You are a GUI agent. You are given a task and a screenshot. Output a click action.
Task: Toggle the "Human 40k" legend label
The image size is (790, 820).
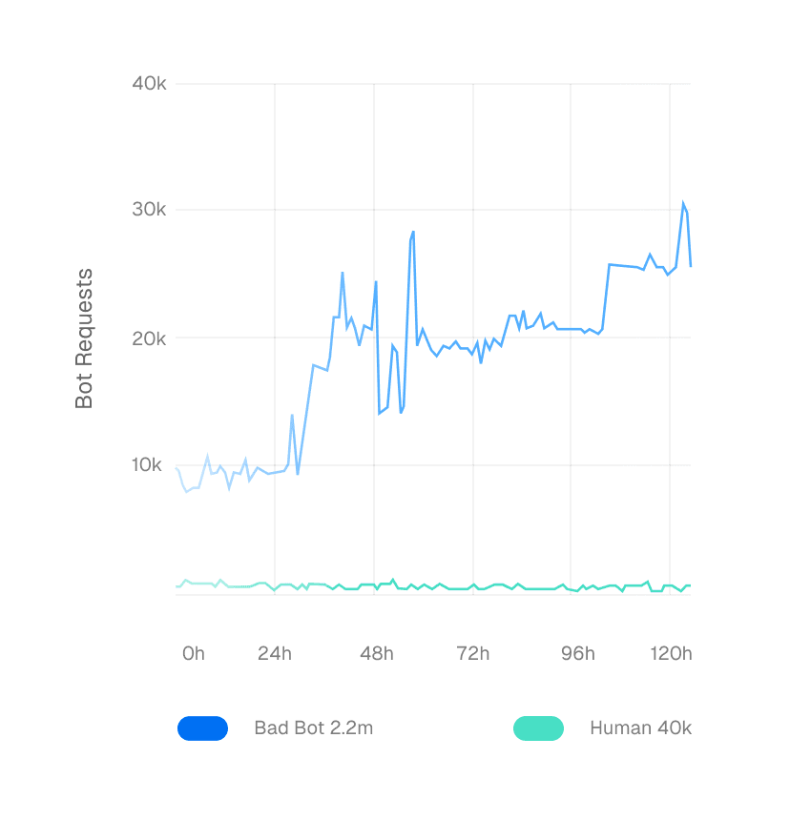click(x=640, y=728)
